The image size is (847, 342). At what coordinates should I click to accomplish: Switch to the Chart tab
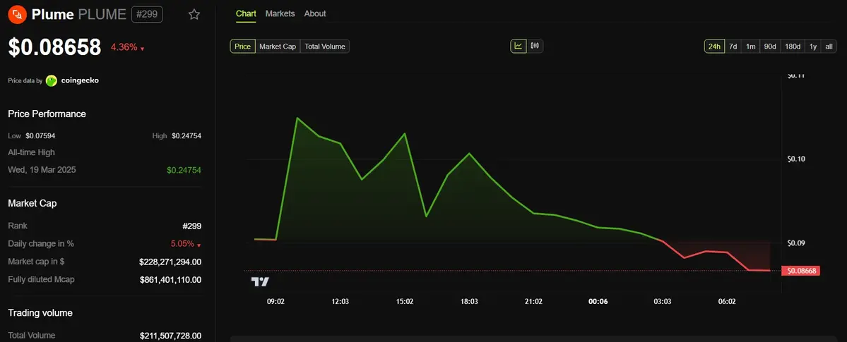[246, 13]
